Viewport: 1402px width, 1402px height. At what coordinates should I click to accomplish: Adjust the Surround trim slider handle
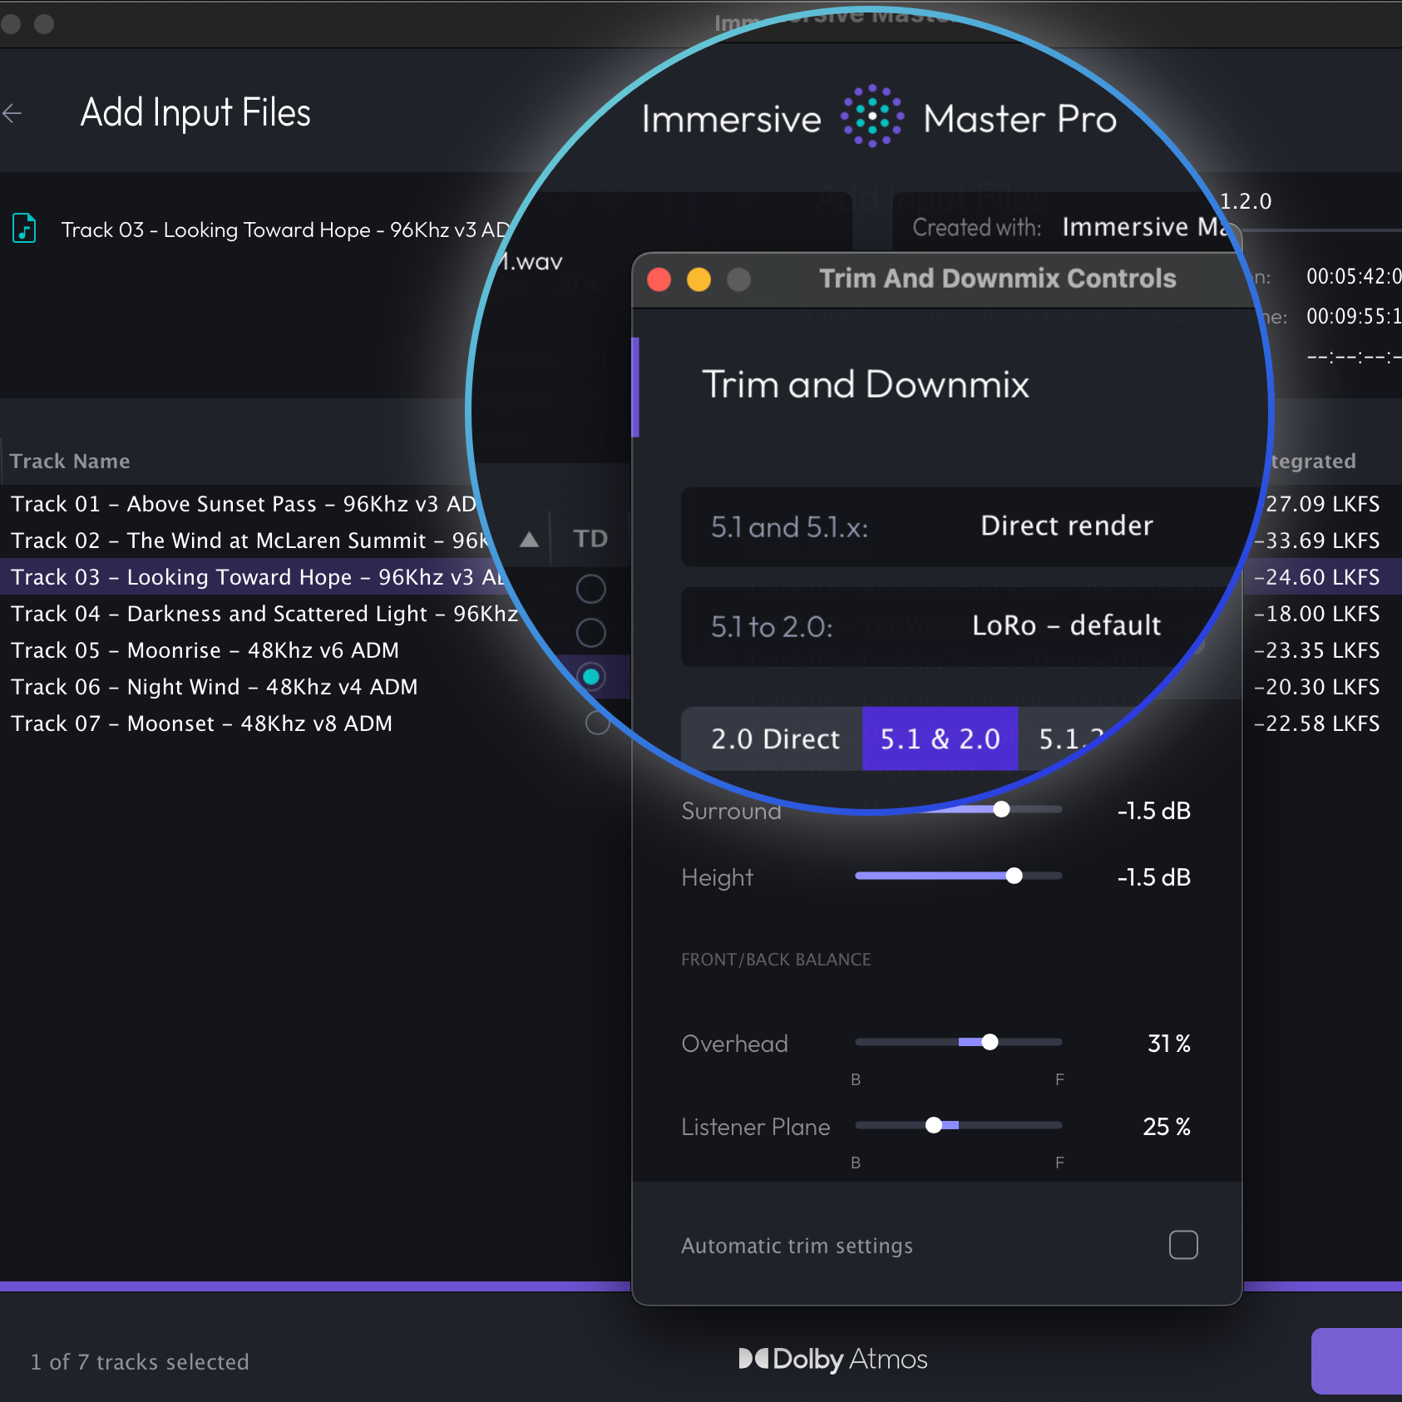(1002, 809)
